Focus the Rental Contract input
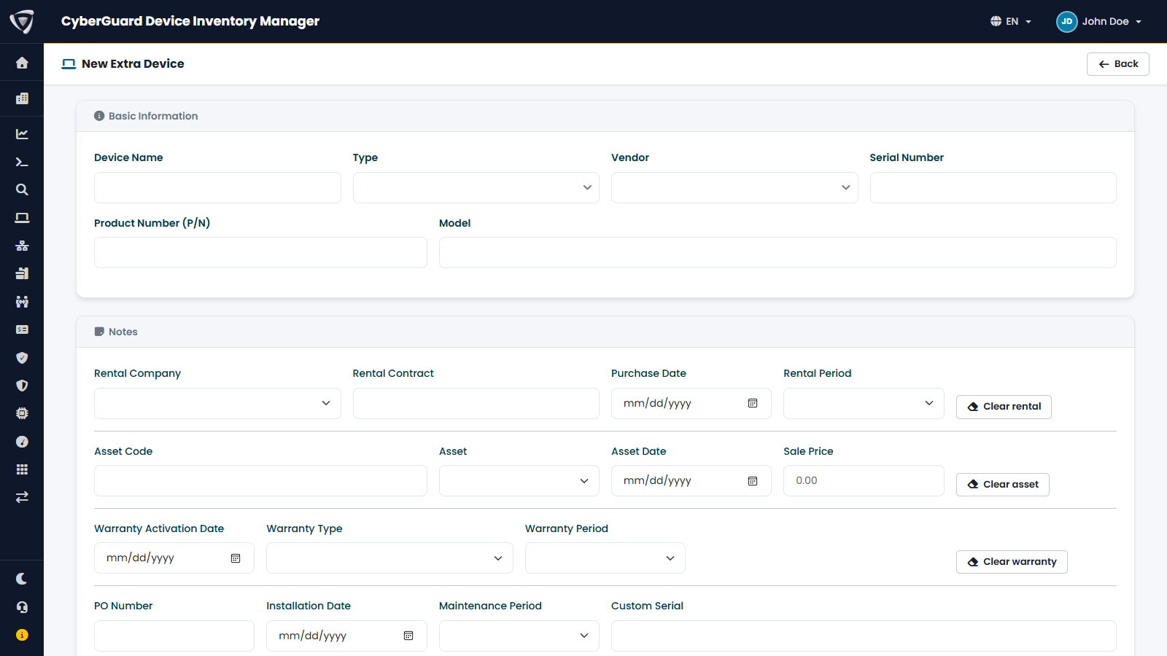Image resolution: width=1167 pixels, height=656 pixels. (476, 403)
